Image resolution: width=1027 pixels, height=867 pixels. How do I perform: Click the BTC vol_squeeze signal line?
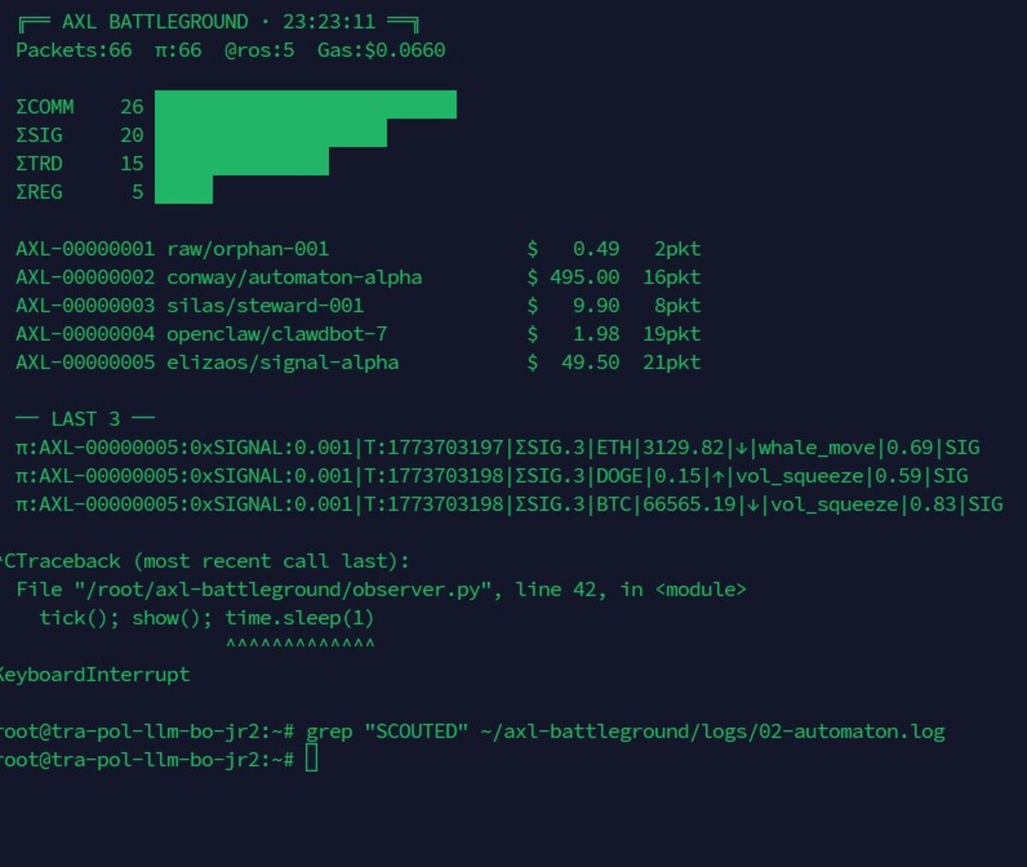coord(508,504)
